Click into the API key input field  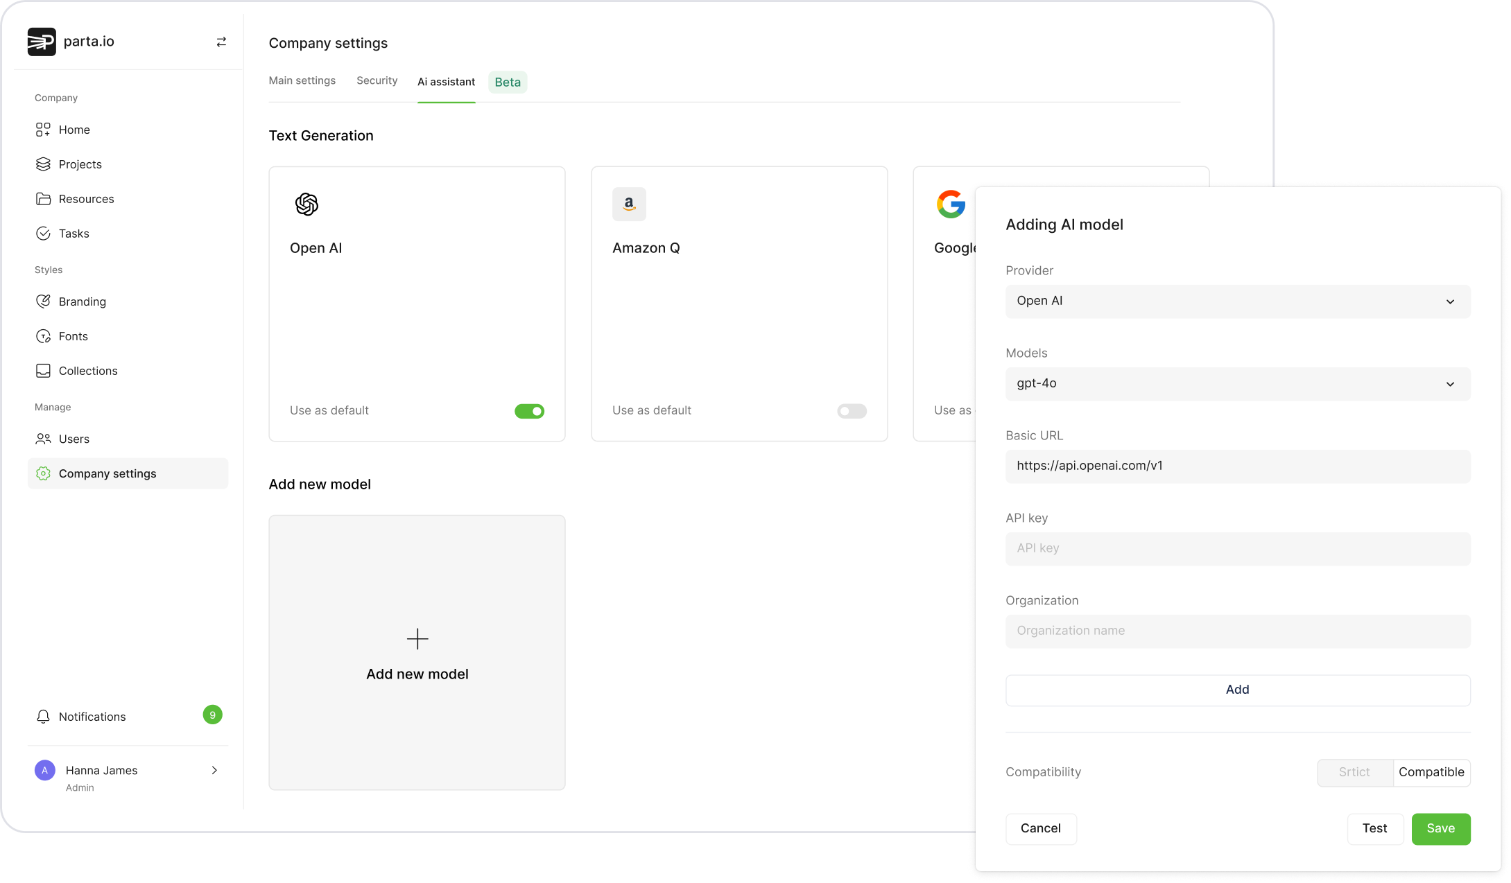pyautogui.click(x=1238, y=548)
